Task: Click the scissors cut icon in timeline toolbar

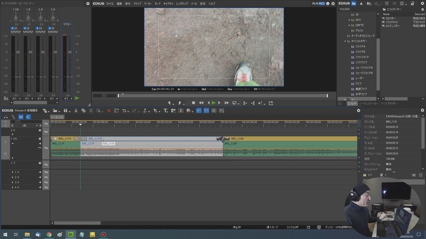Action: coord(76,111)
